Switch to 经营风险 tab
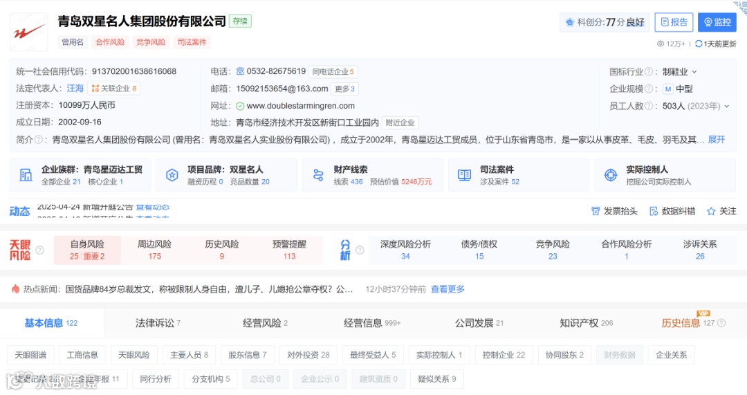The image size is (747, 395). click(x=265, y=323)
